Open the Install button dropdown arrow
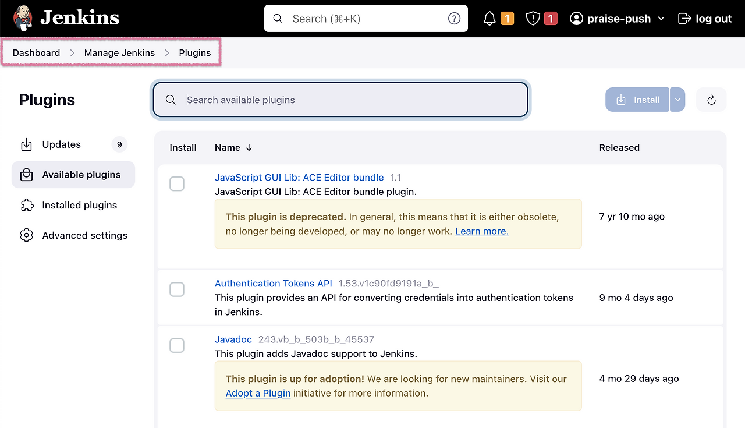 677,100
